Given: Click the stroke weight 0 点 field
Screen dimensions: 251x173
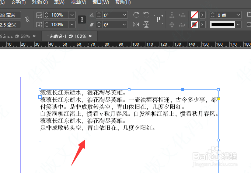Looking at the screenshot, I should point(226,15).
